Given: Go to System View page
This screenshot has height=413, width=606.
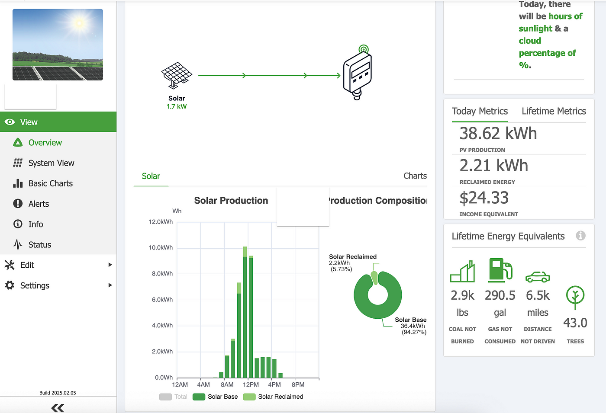Looking at the screenshot, I should coord(51,163).
